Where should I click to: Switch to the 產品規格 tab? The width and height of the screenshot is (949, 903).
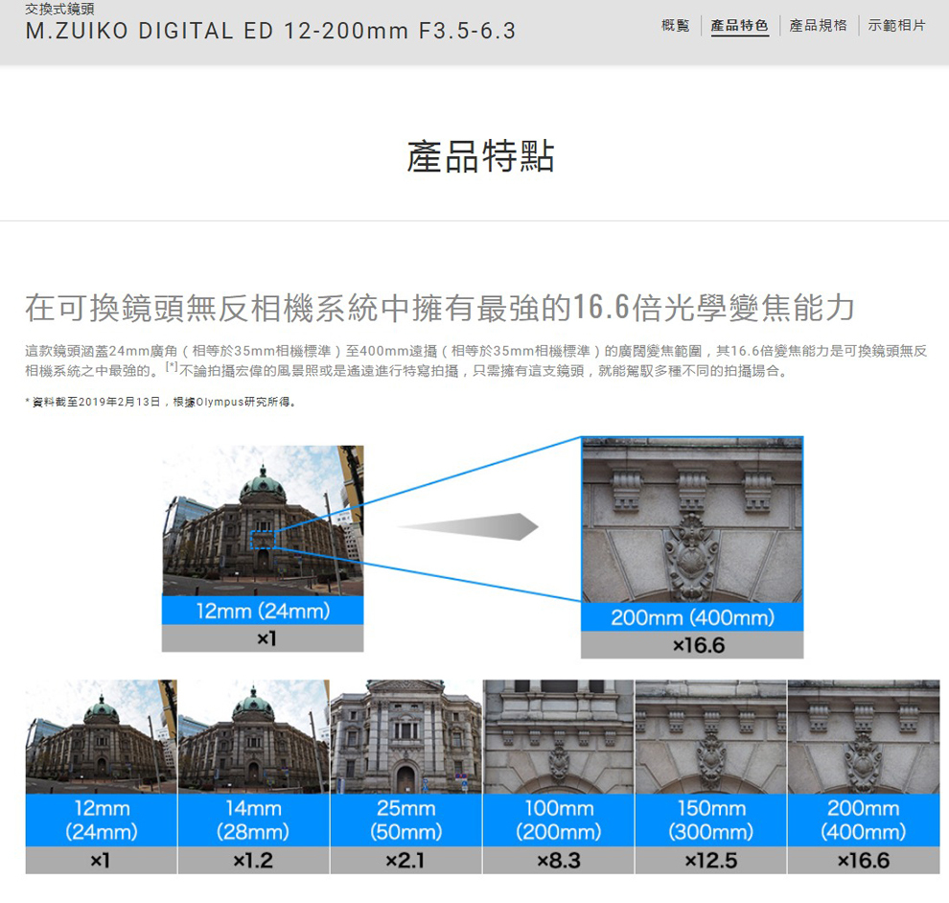(818, 26)
